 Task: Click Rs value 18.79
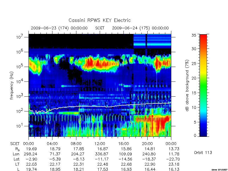55,149
